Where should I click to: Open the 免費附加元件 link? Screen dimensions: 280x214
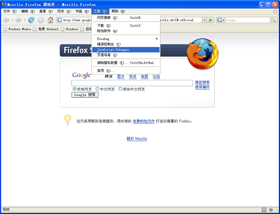[144, 121]
